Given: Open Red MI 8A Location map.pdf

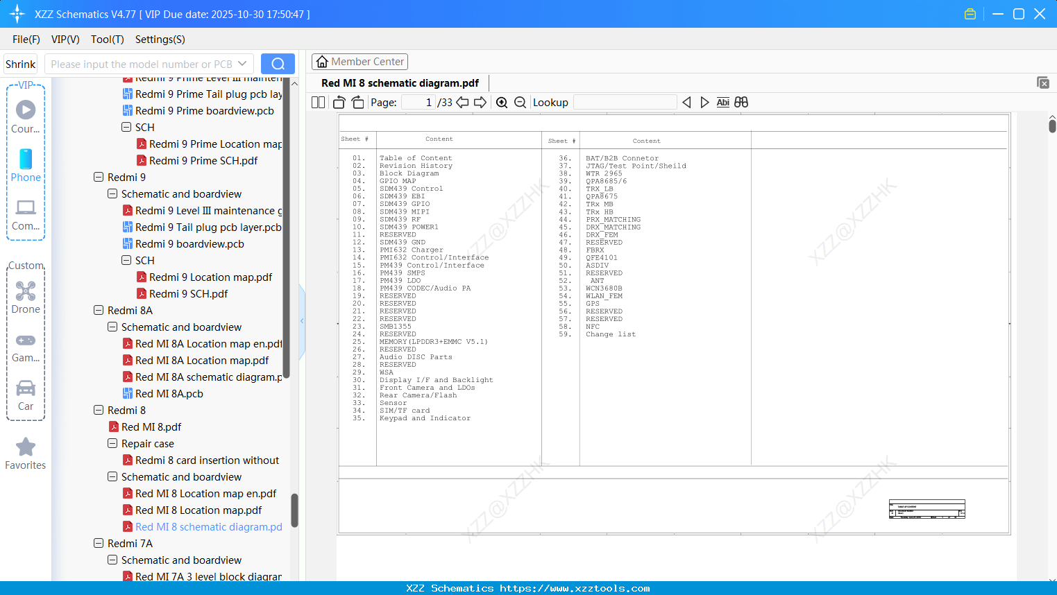Looking at the screenshot, I should pyautogui.click(x=202, y=361).
